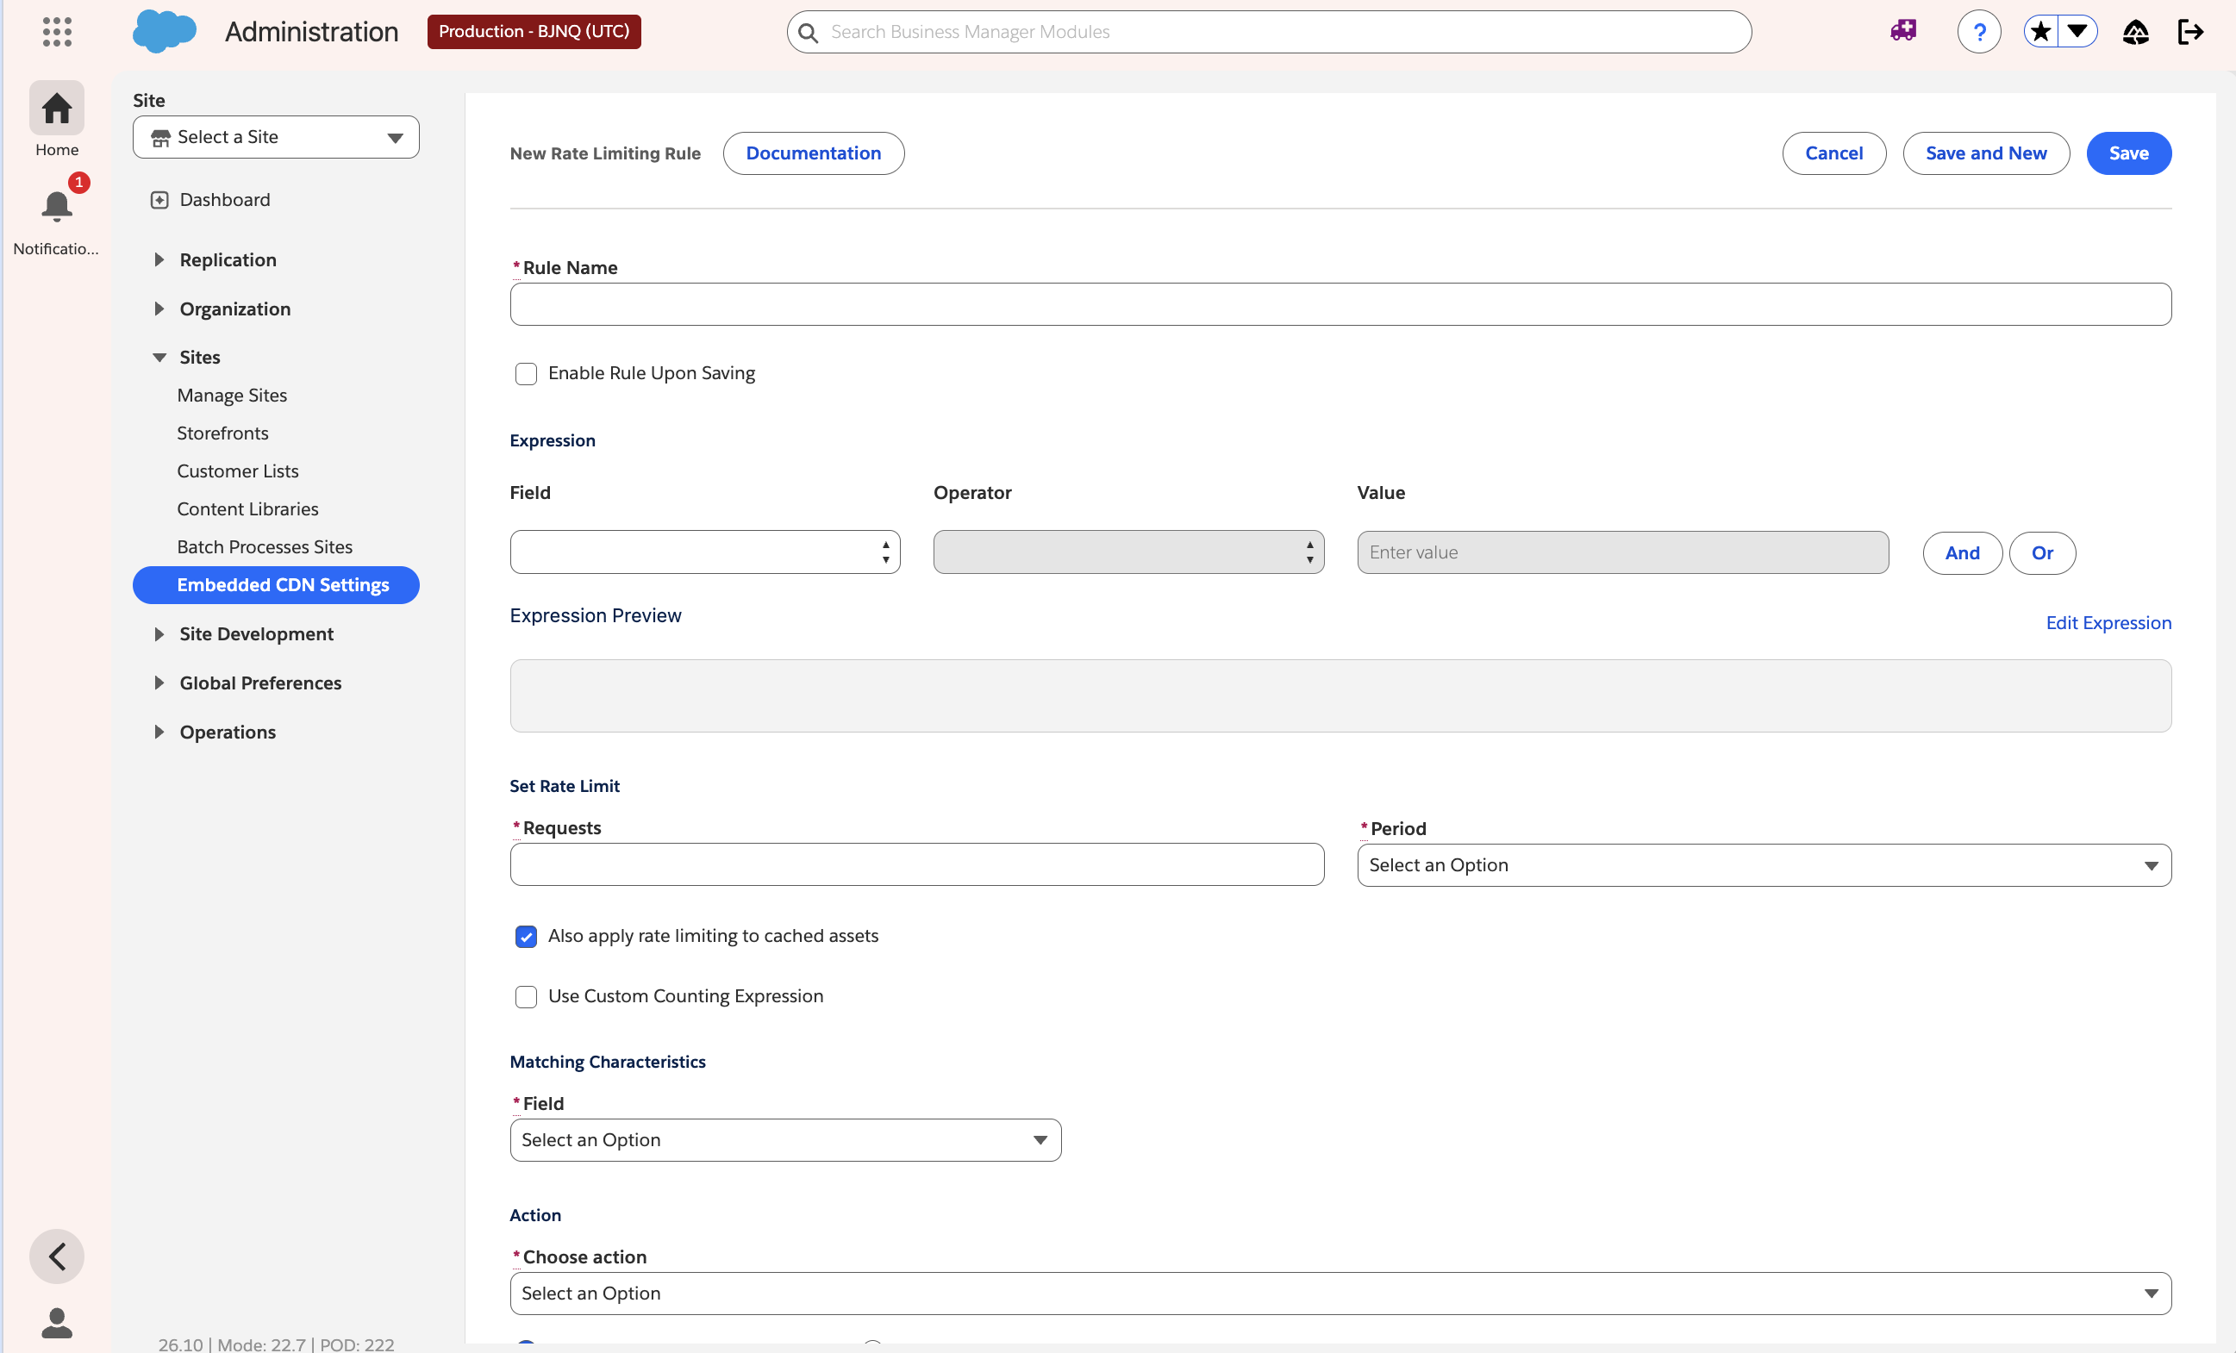Click the Salesforce cloud logo

(x=165, y=32)
